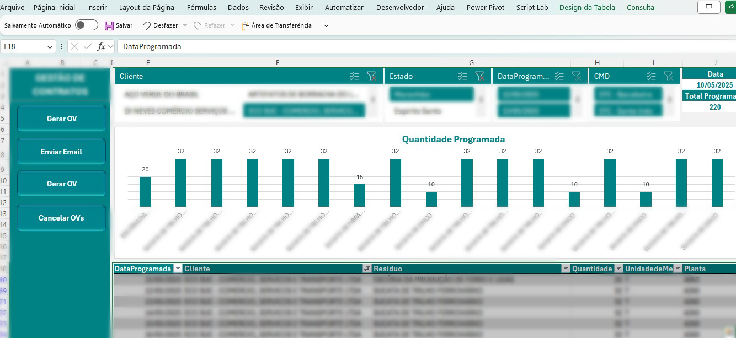Click the formula bar cancel X icon
The height and width of the screenshot is (338, 736).
(x=74, y=46)
